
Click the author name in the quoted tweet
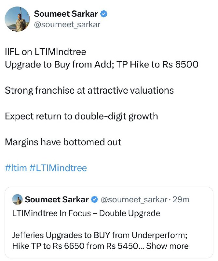pos(57,200)
